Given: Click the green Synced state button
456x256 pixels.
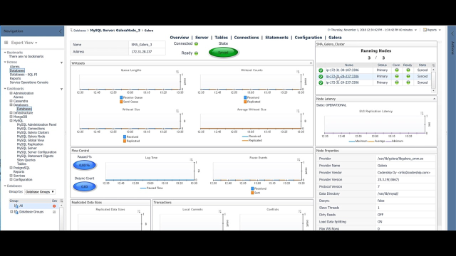Looking at the screenshot, I should pos(223,53).
